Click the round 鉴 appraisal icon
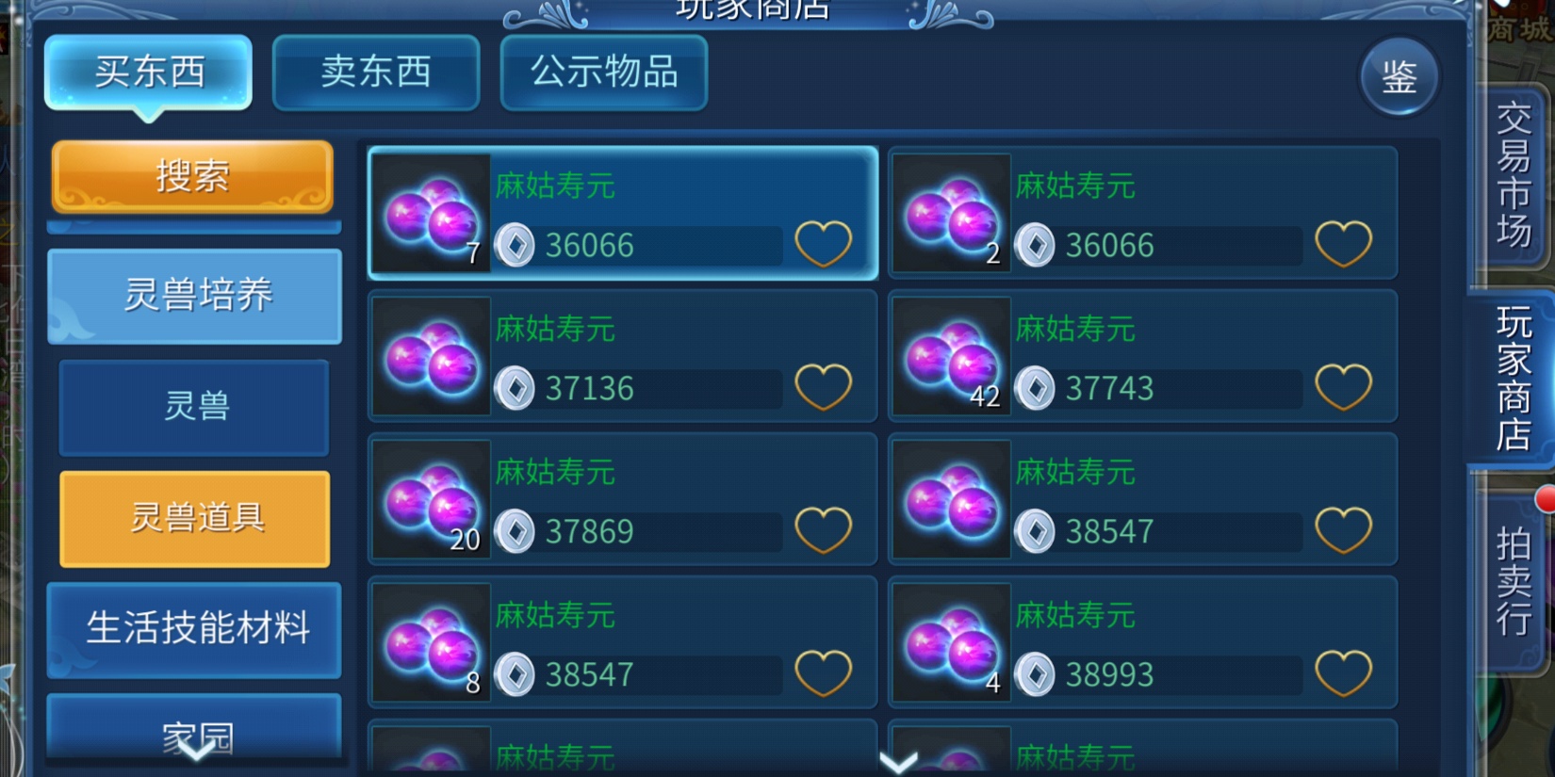 tap(1399, 77)
